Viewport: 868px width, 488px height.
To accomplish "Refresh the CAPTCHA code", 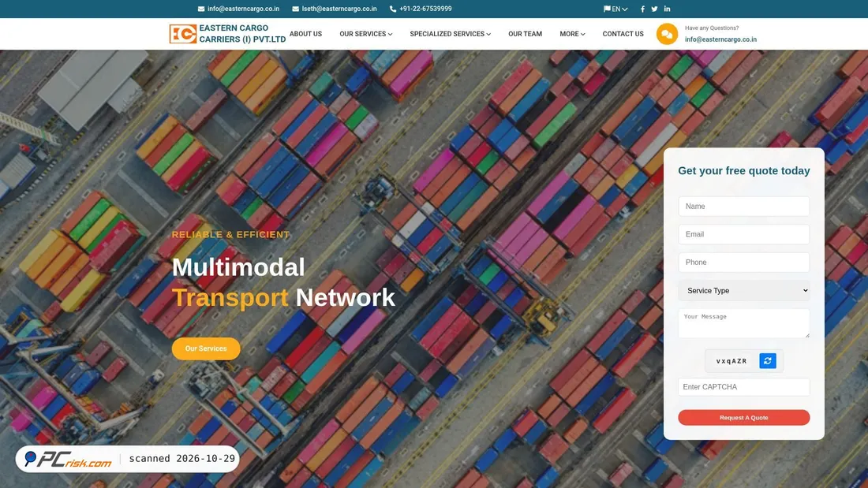I will coord(767,361).
